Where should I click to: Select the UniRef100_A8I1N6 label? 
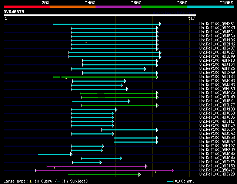point(217,44)
